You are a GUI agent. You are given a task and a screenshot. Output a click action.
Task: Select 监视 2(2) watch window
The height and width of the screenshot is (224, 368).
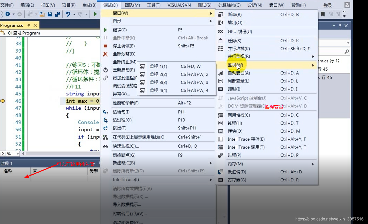pos(177,74)
